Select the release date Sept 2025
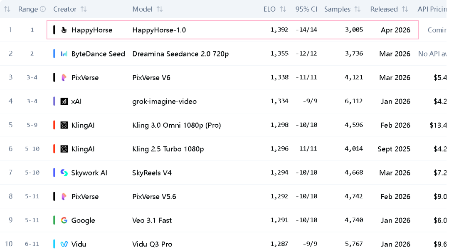Viewport: 449px width, 252px height. [394, 149]
